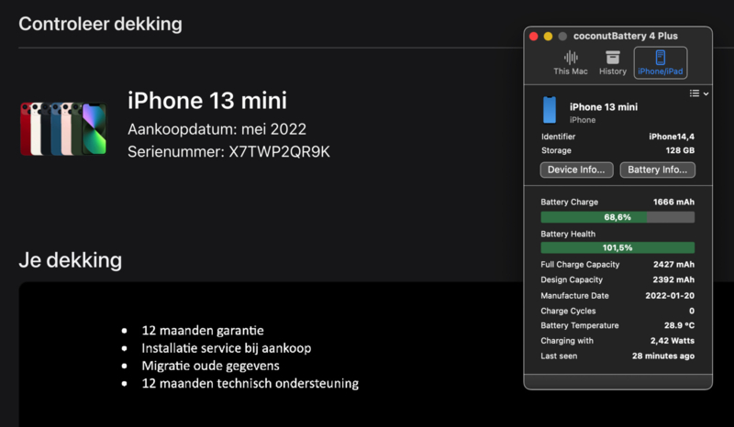Minimize the coconutBattery window
Image resolution: width=734 pixels, height=427 pixels.
548,36
